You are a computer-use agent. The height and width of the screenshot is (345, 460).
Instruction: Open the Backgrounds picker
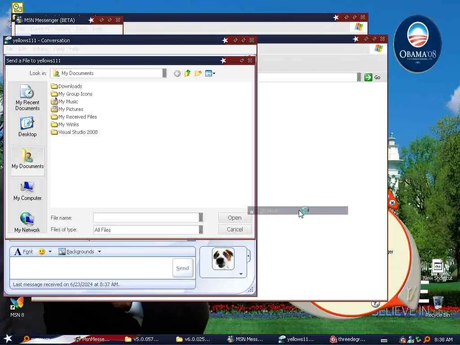click(x=76, y=252)
